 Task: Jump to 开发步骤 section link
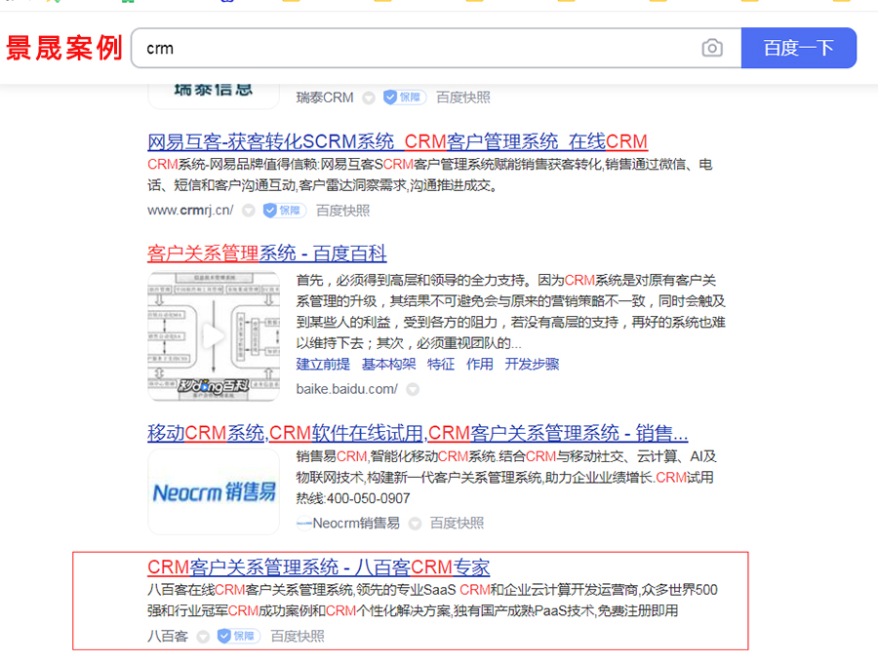532,365
